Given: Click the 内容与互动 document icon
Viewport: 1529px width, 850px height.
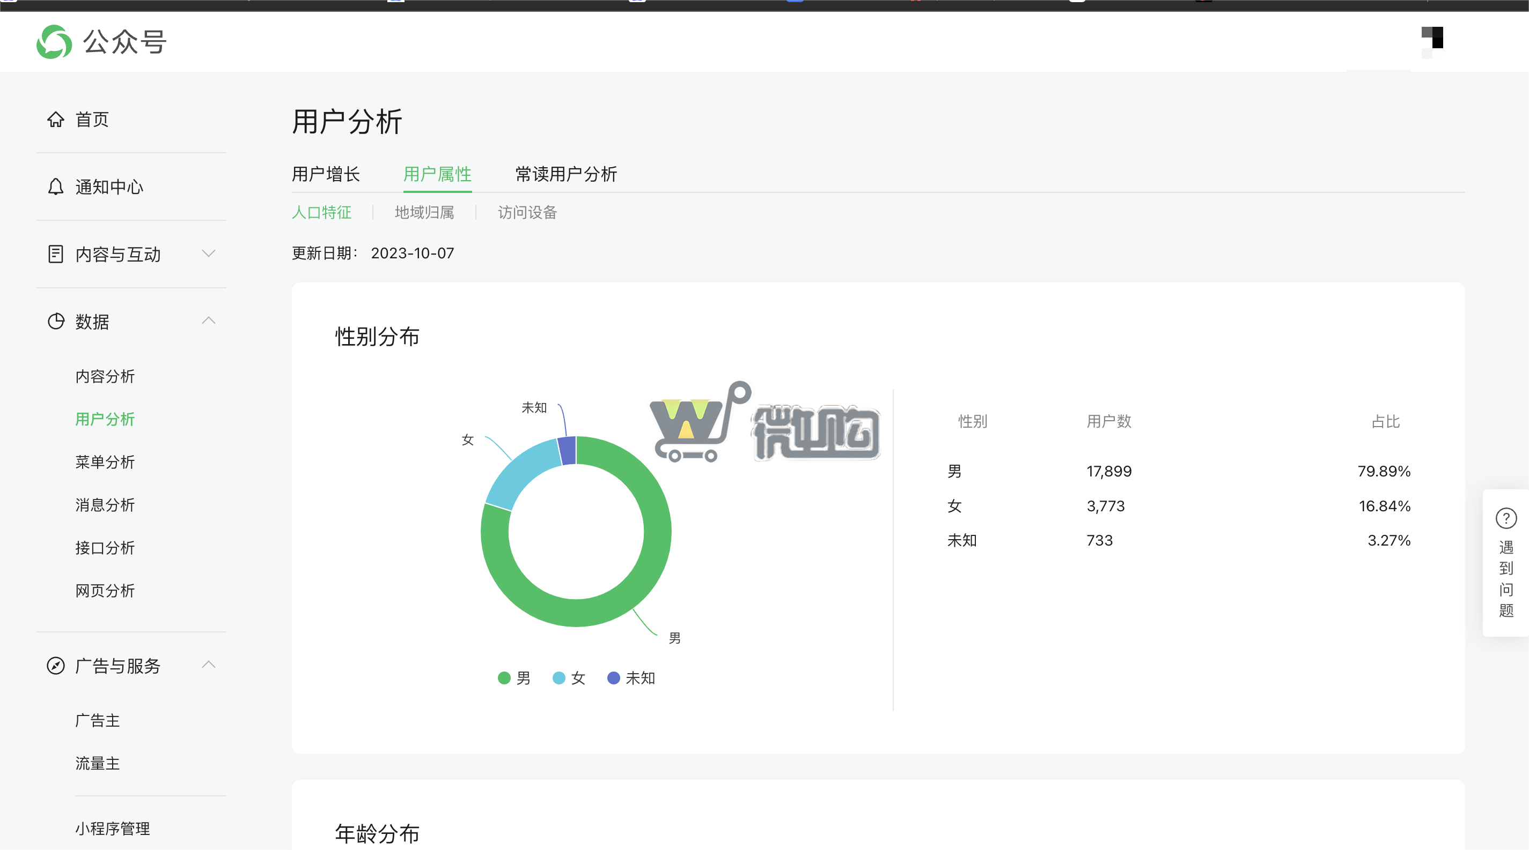Looking at the screenshot, I should tap(56, 253).
